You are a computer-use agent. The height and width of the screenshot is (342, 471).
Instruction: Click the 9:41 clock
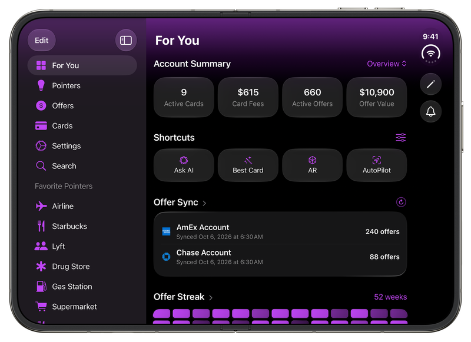(x=430, y=36)
